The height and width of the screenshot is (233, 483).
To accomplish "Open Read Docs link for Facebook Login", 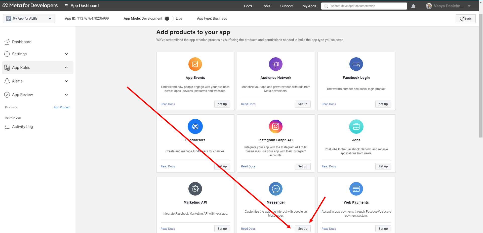I will point(329,104).
